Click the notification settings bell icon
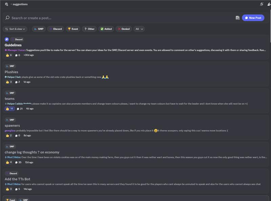This screenshot has height=201, width=271. [262, 4]
